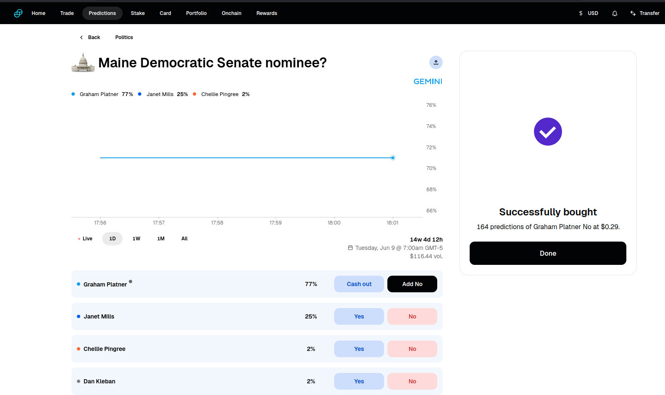Click the share market icon
Image resolution: width=665 pixels, height=395 pixels.
coord(436,62)
